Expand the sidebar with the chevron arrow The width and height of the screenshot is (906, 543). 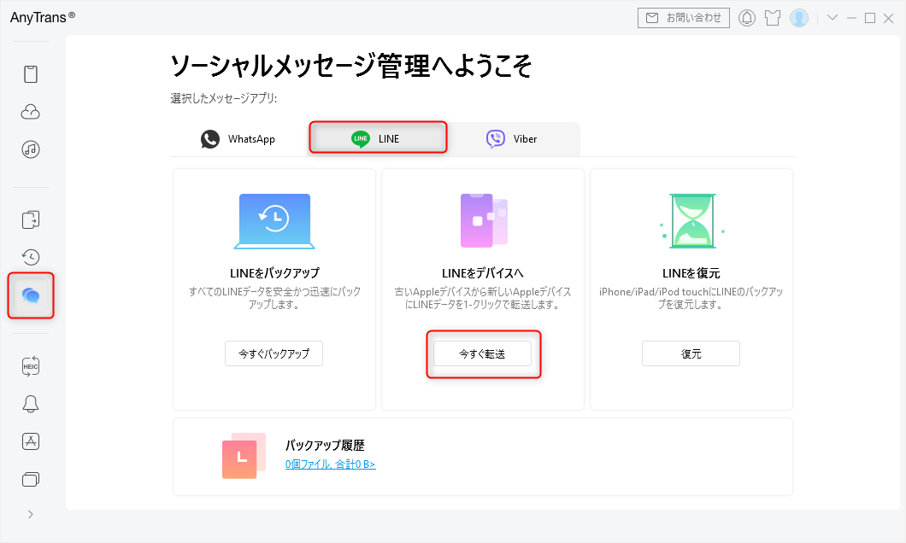click(x=31, y=514)
